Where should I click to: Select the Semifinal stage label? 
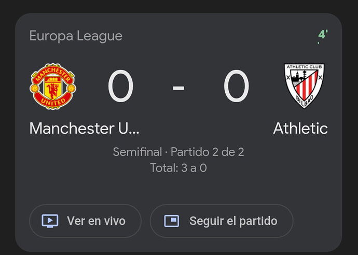coord(137,152)
